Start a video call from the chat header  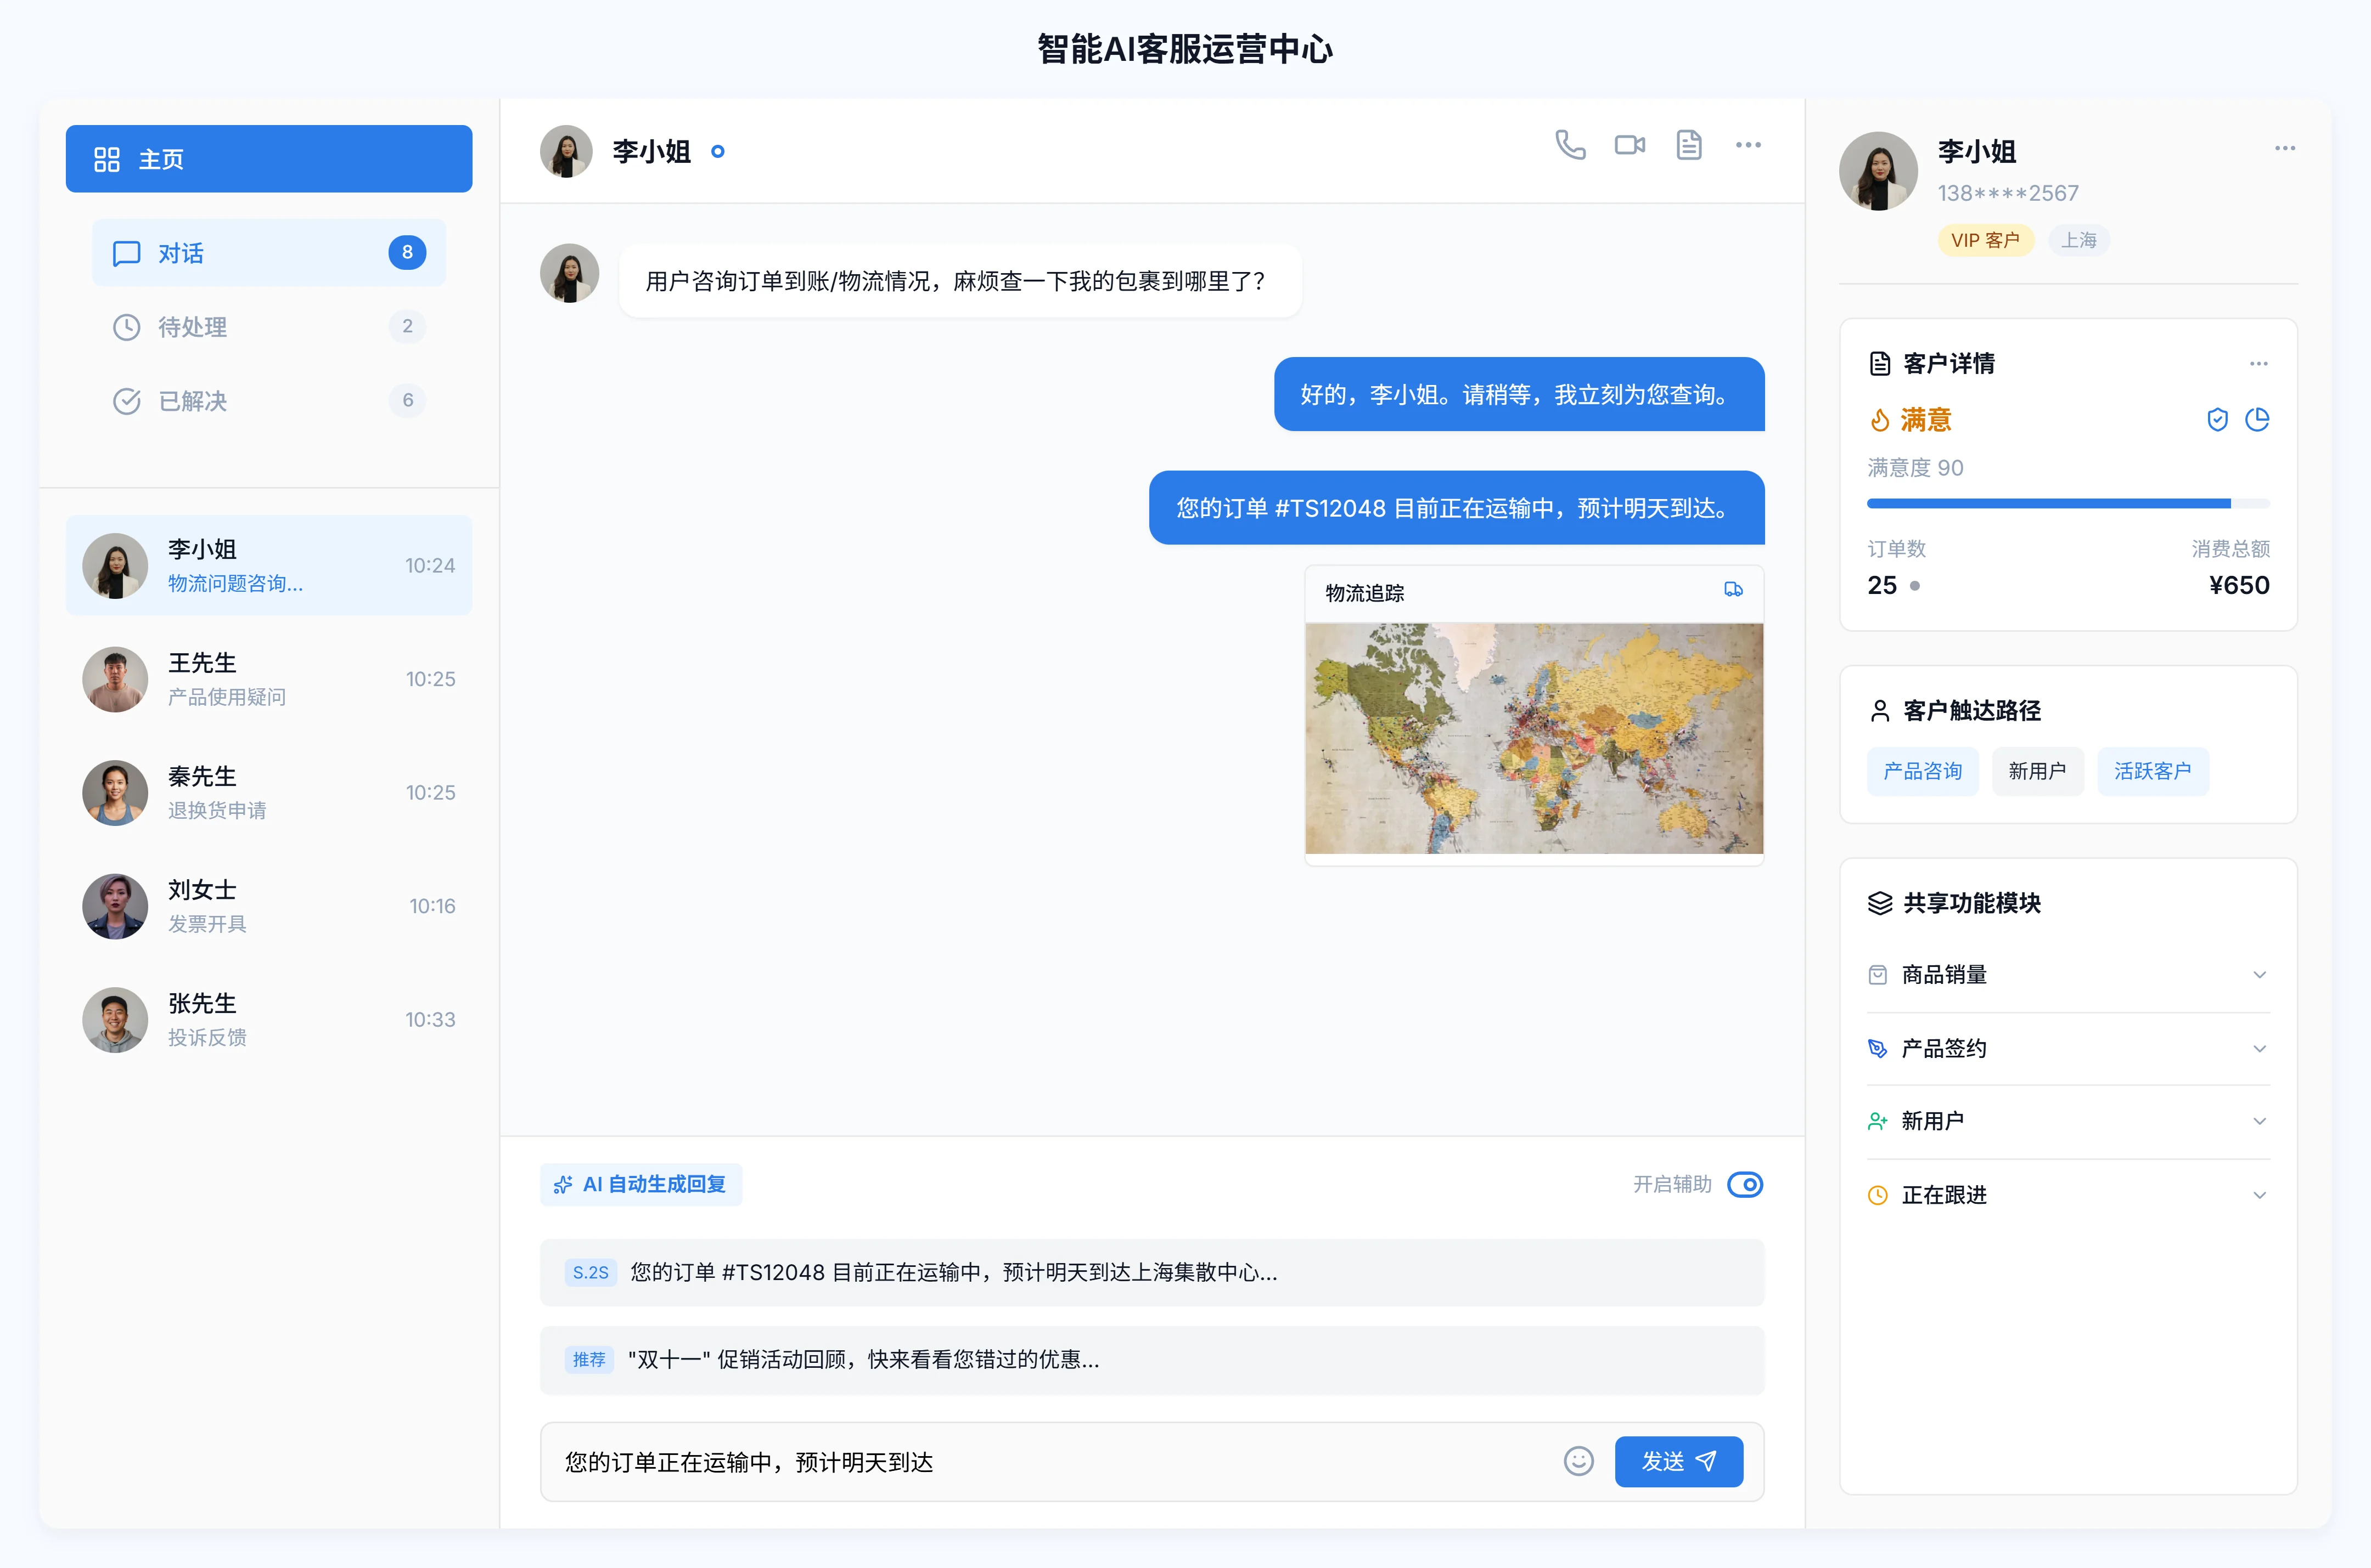tap(1628, 145)
